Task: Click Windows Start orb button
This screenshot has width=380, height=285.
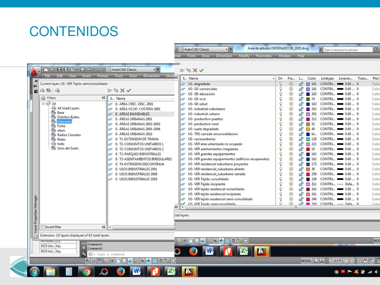Action: 35,272
